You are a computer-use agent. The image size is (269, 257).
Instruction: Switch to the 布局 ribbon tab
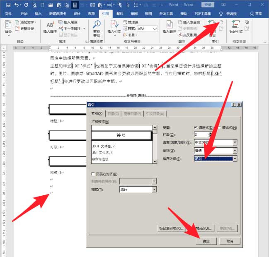[x=91, y=14]
